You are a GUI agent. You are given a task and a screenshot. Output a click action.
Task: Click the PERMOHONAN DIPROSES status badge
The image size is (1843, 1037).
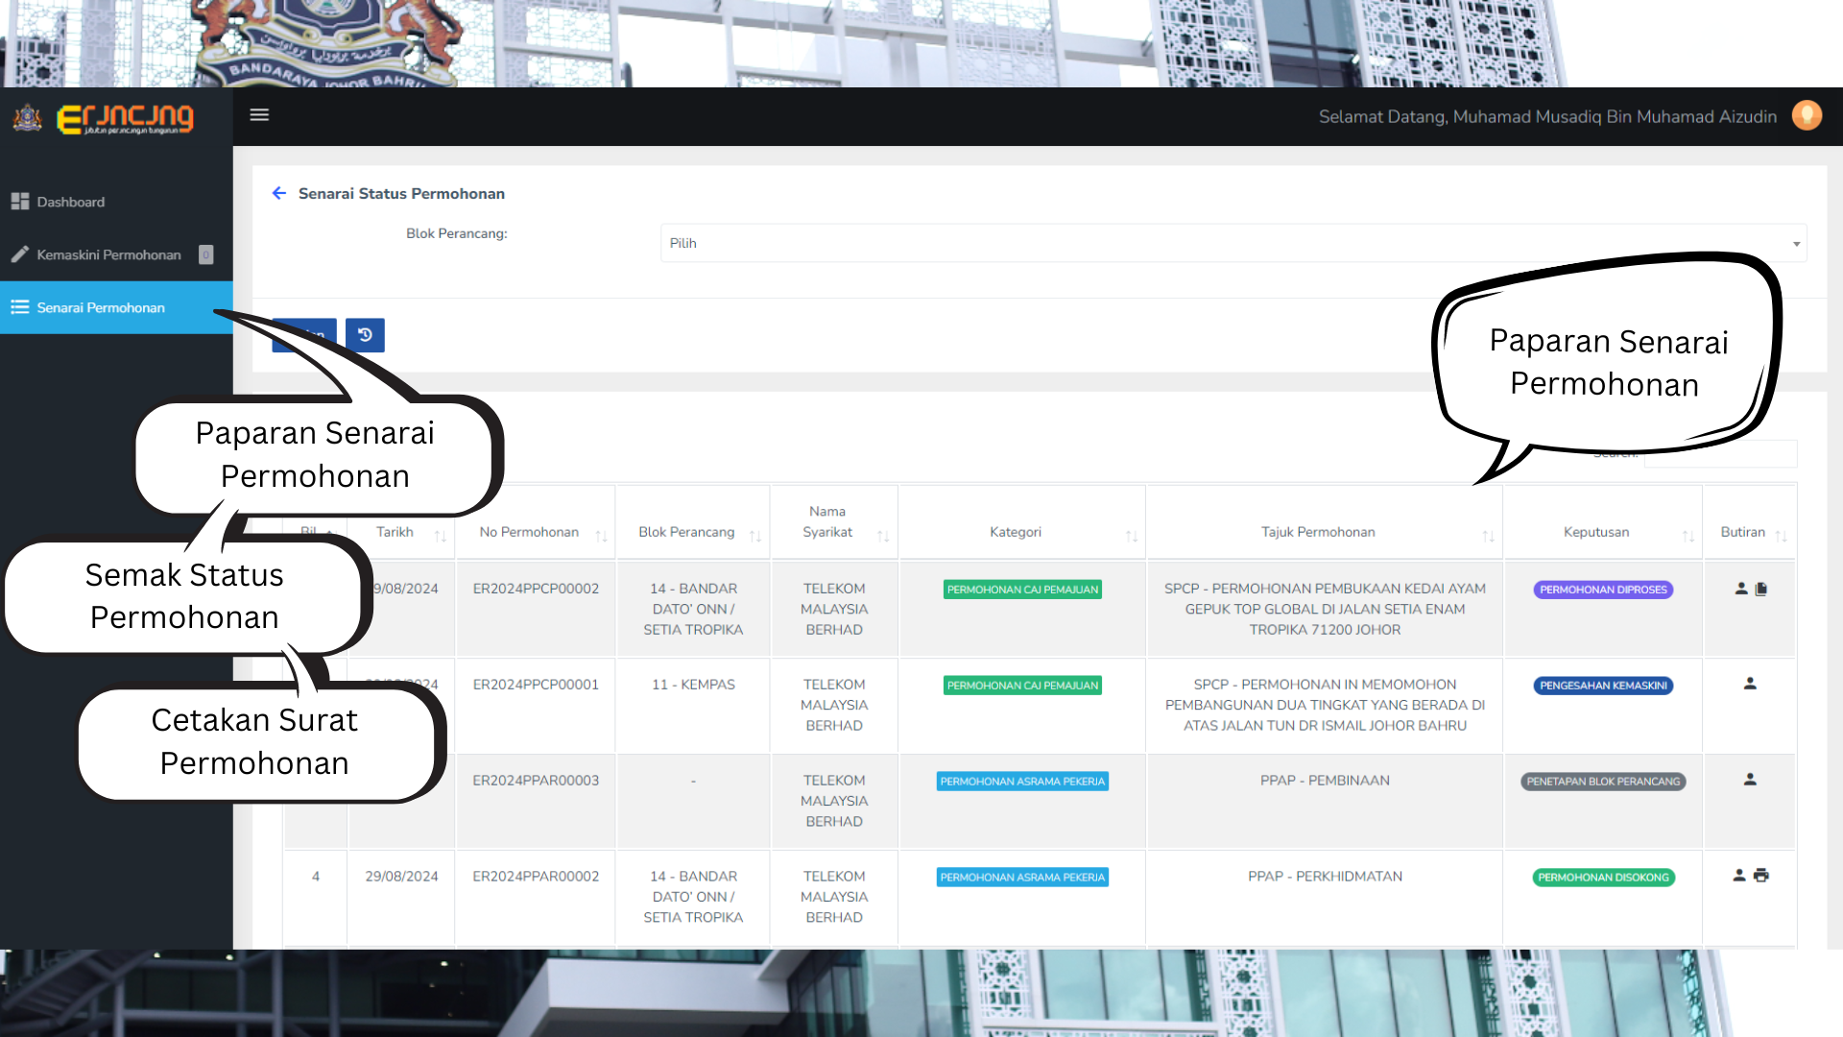(1603, 590)
